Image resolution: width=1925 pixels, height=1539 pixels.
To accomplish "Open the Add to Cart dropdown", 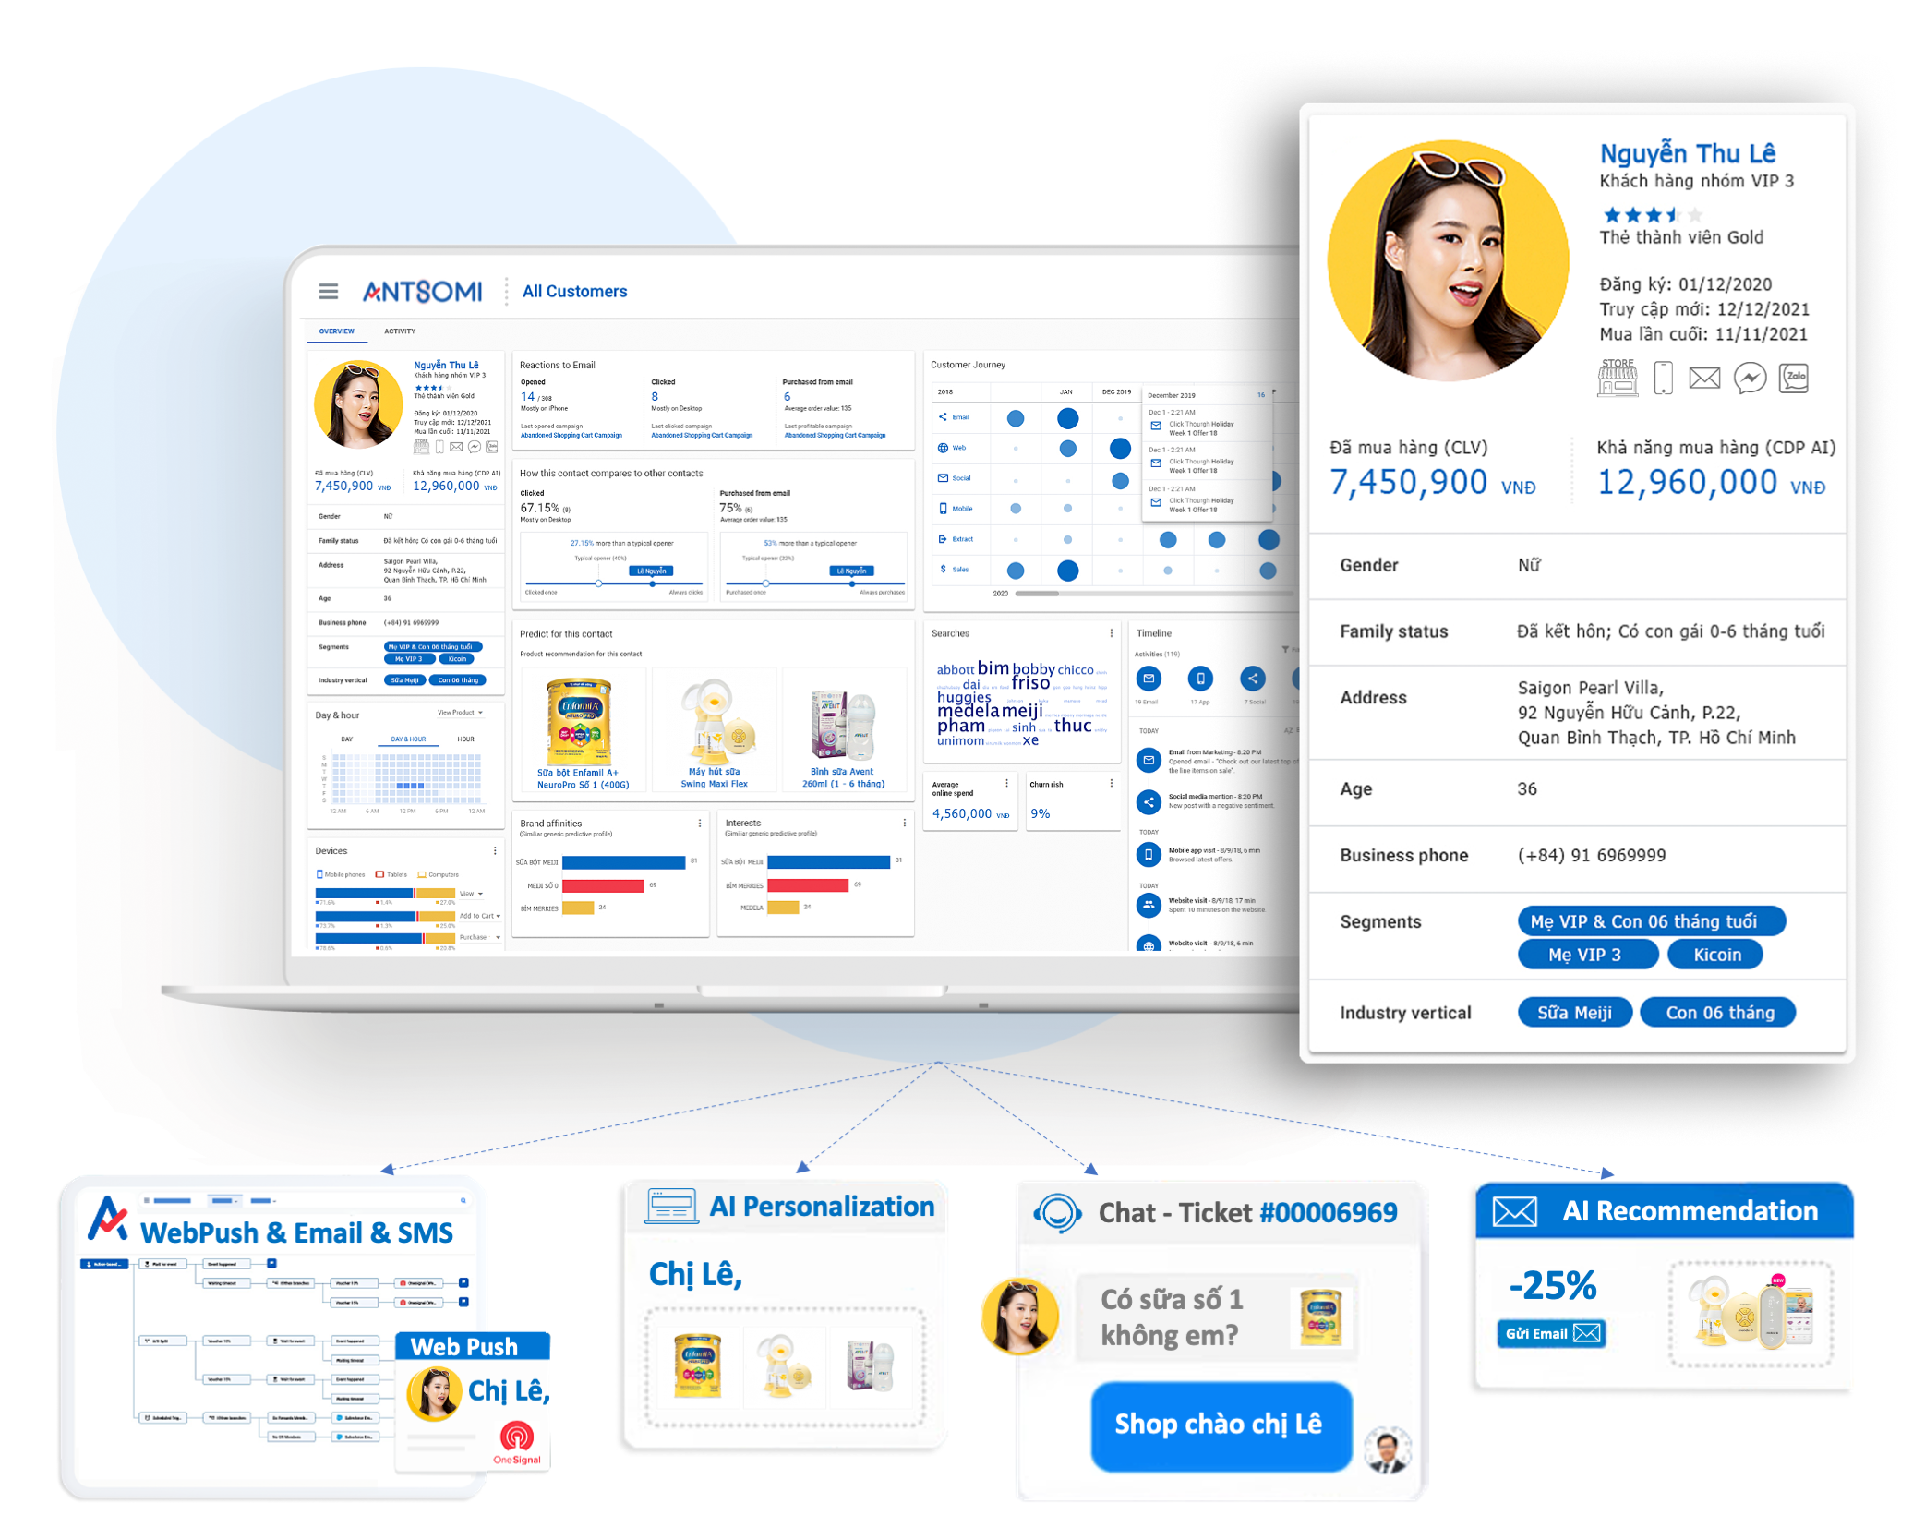I will 479,916.
